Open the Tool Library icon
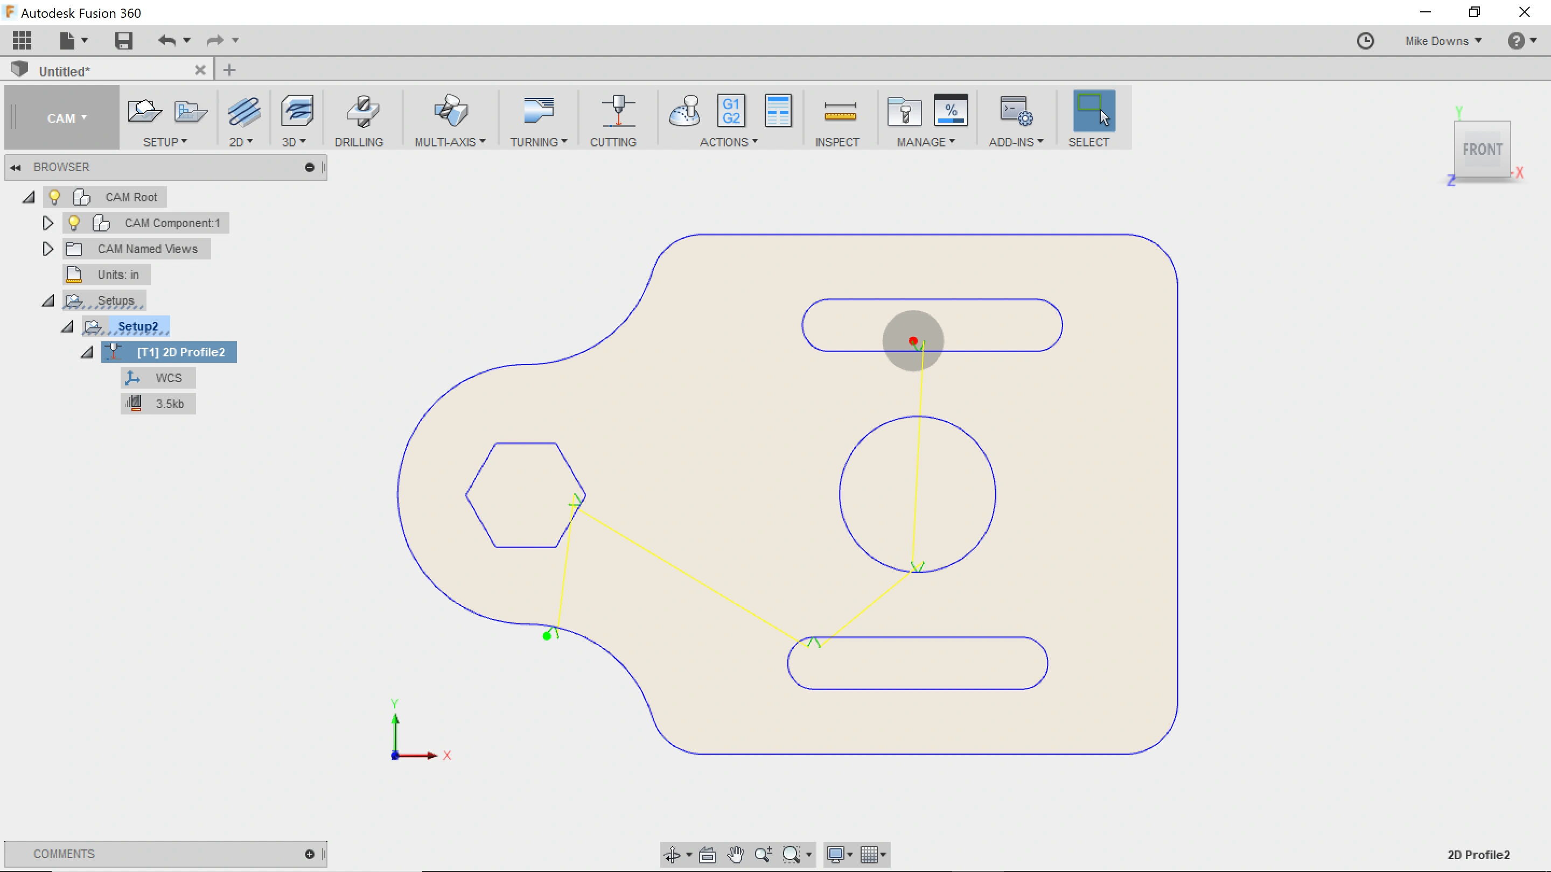Viewport: 1551px width, 872px height. (x=904, y=112)
